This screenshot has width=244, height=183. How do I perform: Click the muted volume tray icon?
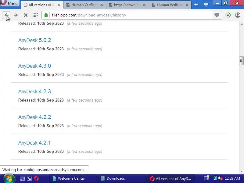point(221,178)
